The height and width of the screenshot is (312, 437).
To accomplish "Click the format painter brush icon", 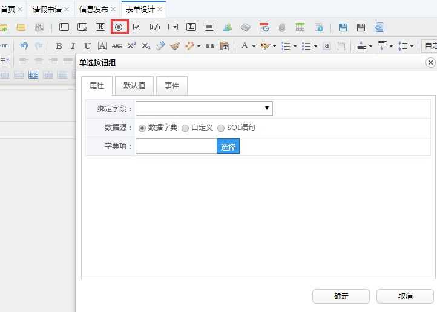I will 175,46.
